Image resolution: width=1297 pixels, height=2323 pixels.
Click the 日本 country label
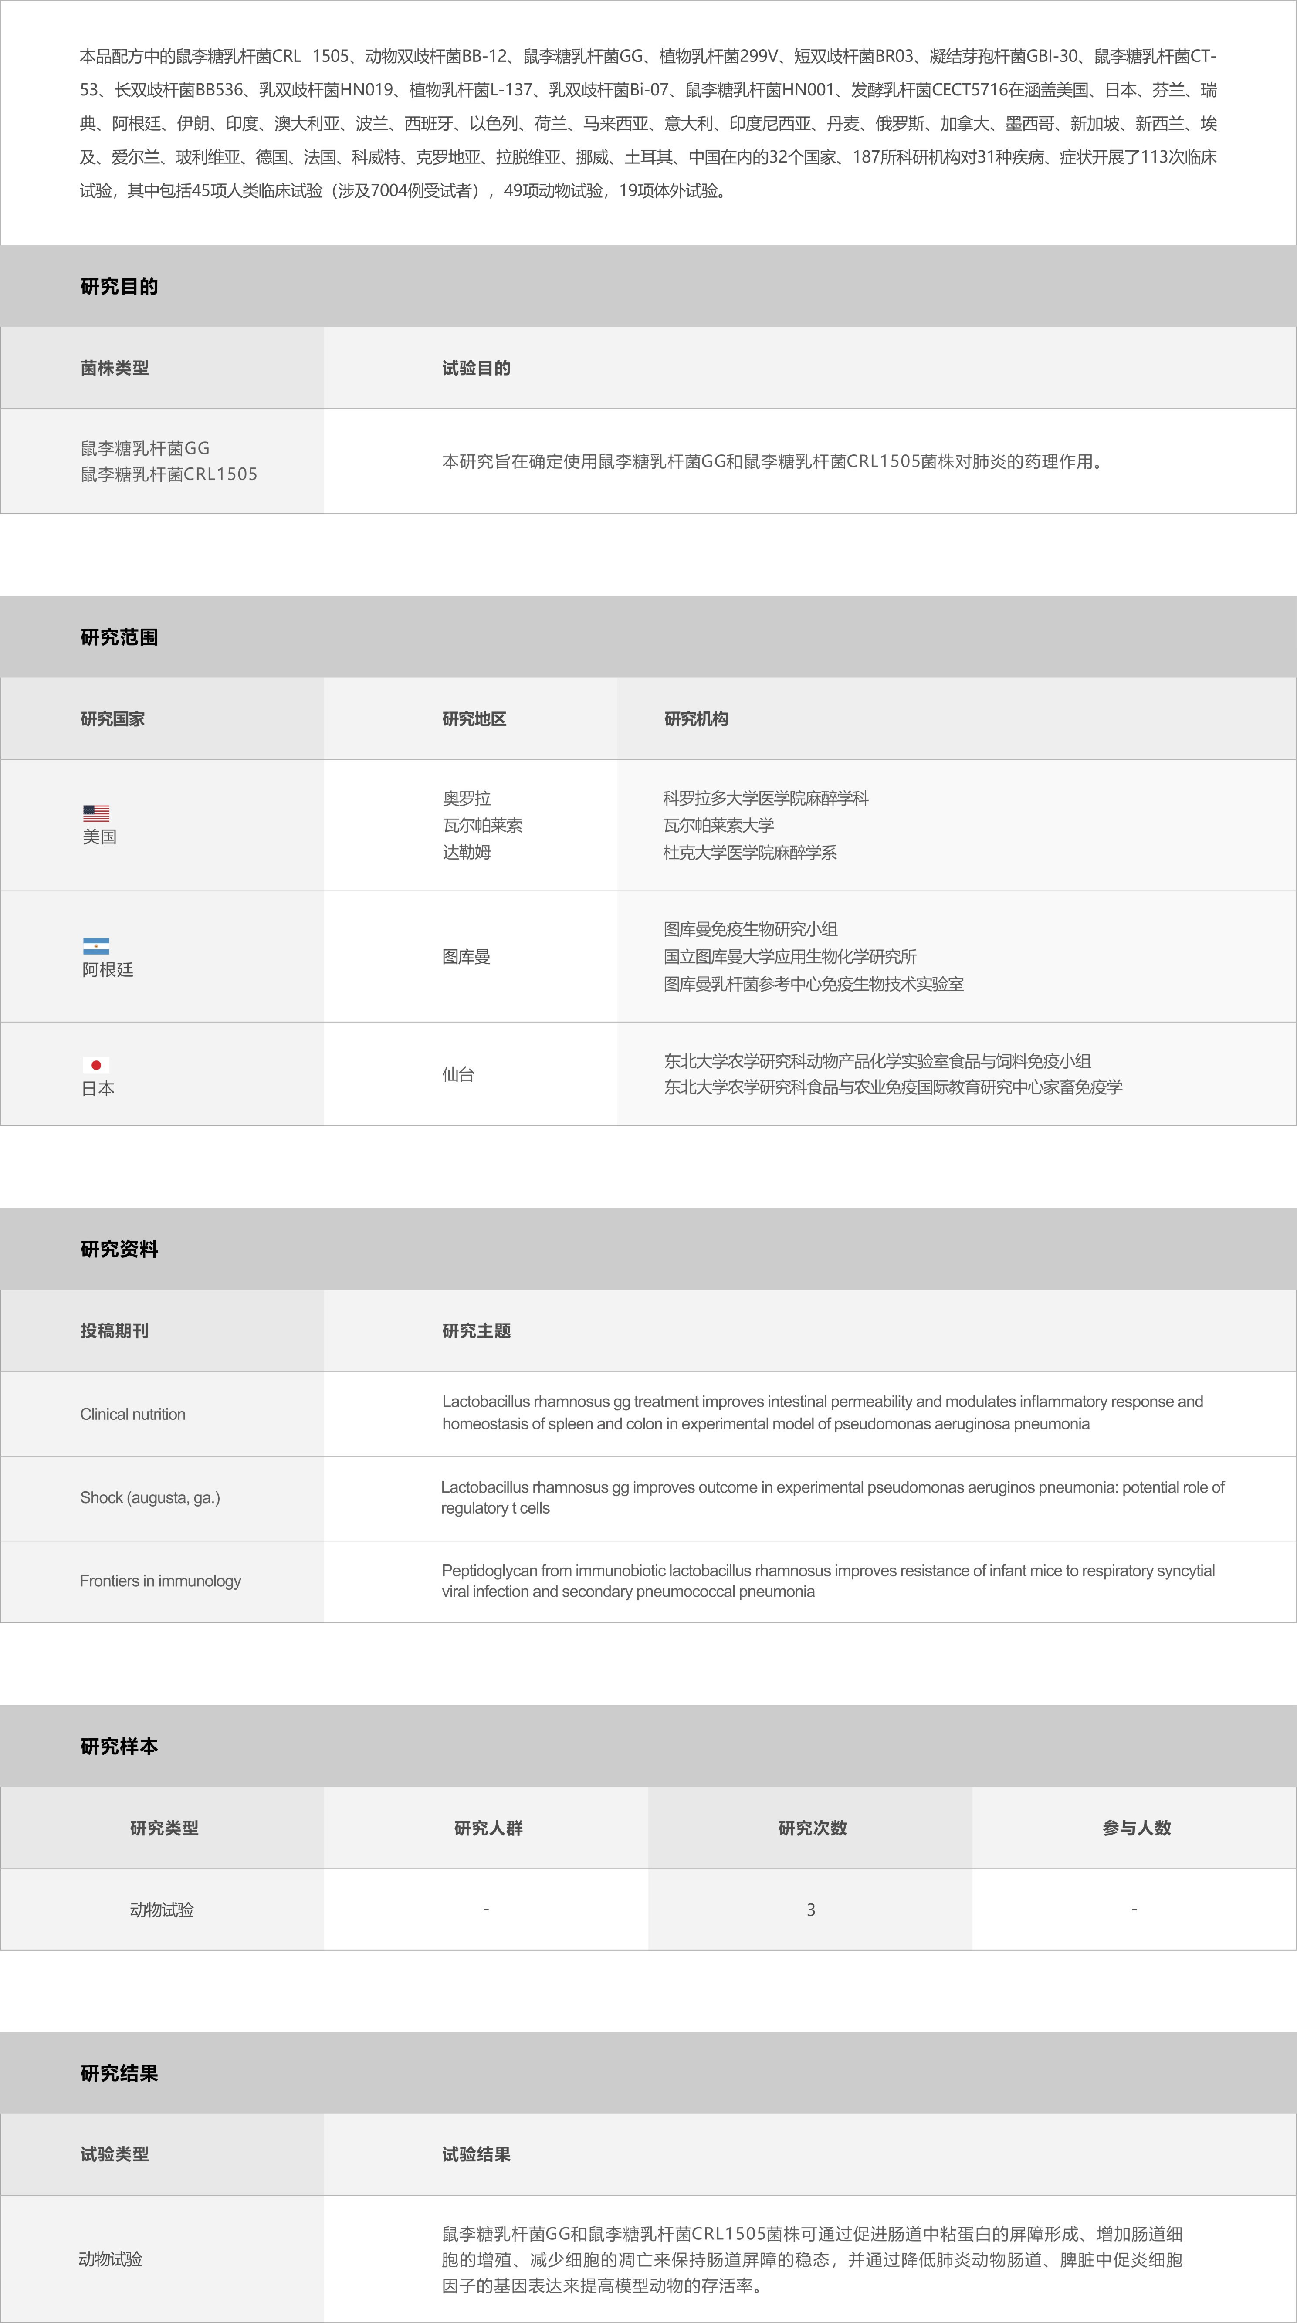pyautogui.click(x=98, y=1088)
